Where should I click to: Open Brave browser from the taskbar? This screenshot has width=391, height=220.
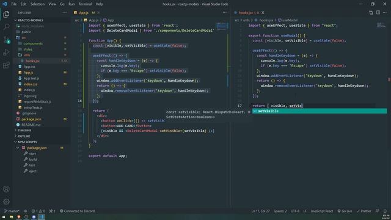(x=19, y=217)
